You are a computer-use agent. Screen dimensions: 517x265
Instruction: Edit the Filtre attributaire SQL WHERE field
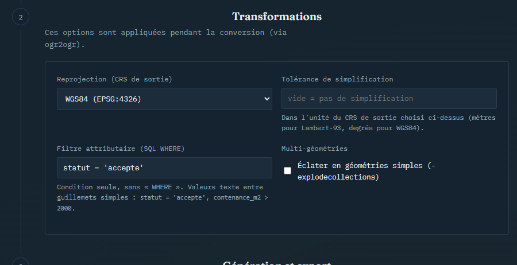click(x=164, y=168)
